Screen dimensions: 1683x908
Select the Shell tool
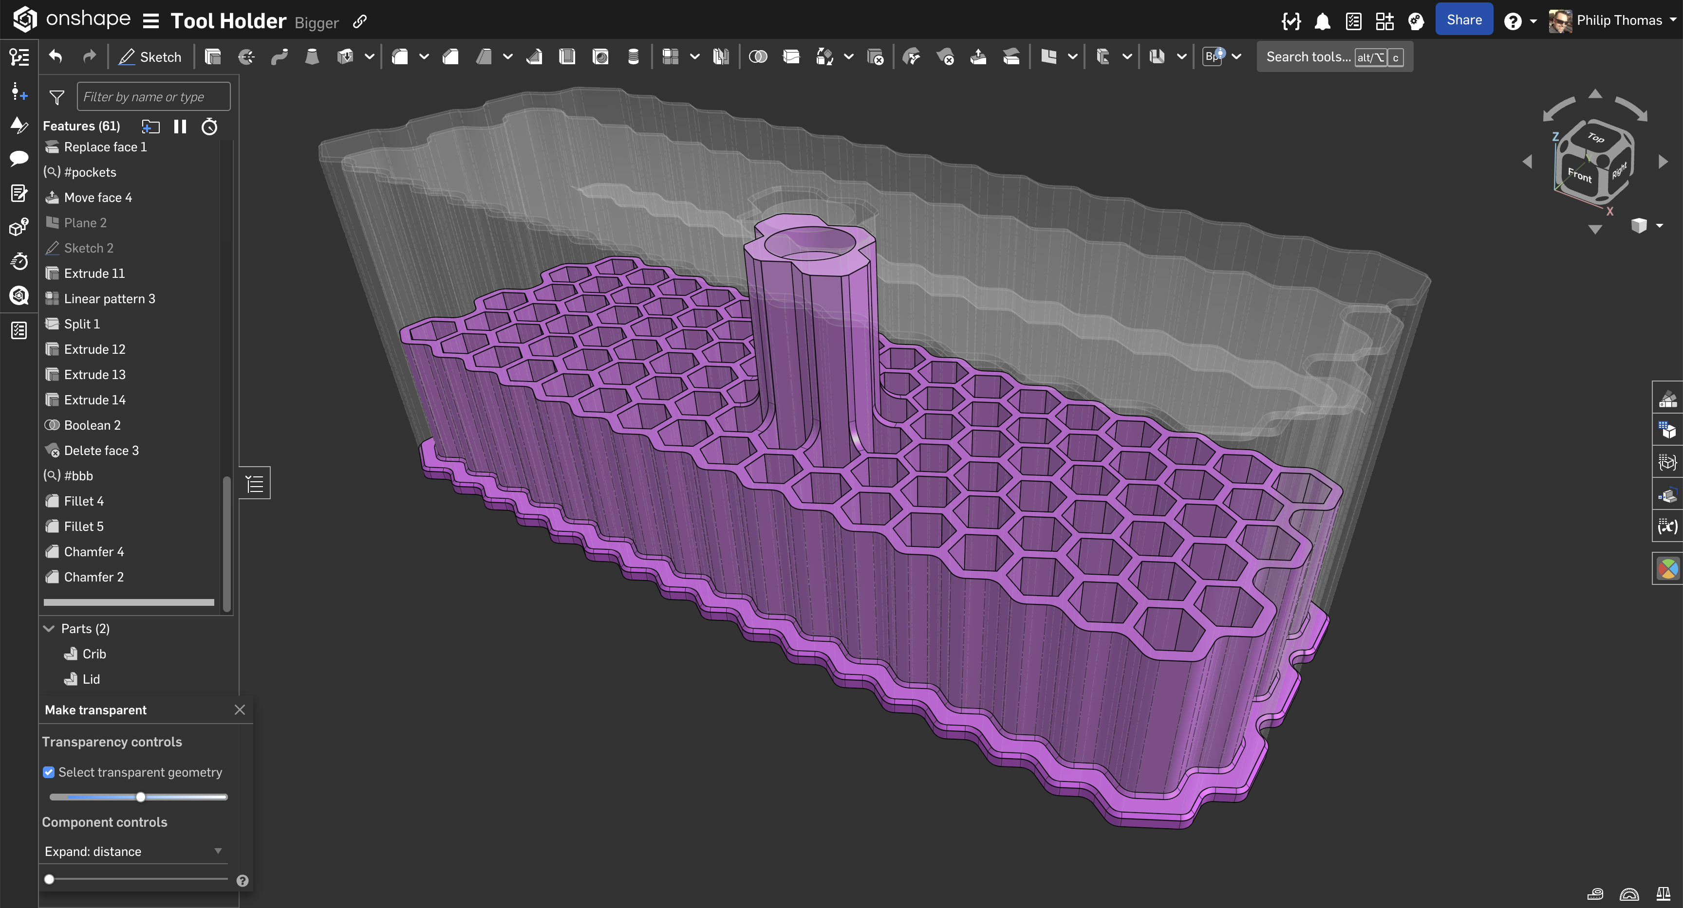[x=567, y=57]
